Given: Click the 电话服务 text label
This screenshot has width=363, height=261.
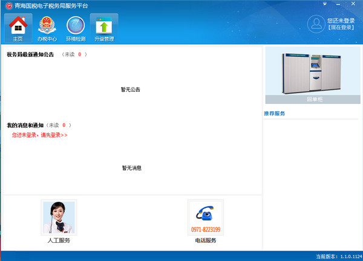Looking at the screenshot, I should [x=205, y=240].
